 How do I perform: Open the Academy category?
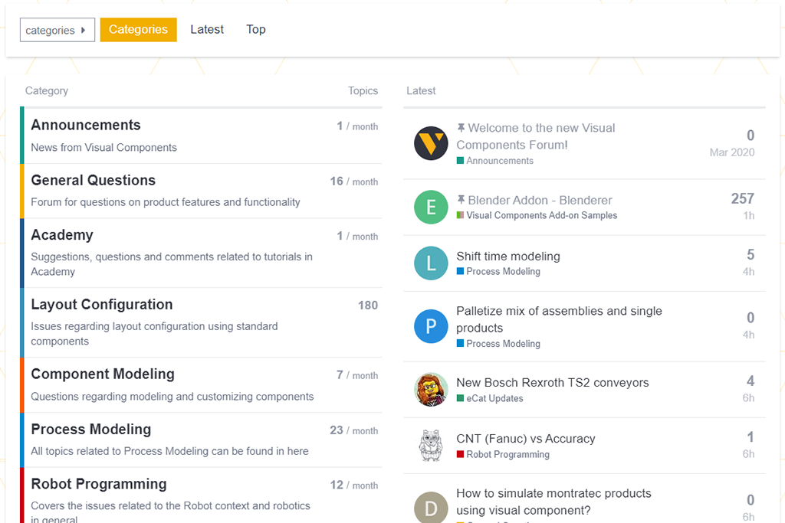[62, 235]
